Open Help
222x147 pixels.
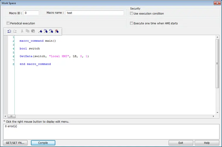coord(207,143)
